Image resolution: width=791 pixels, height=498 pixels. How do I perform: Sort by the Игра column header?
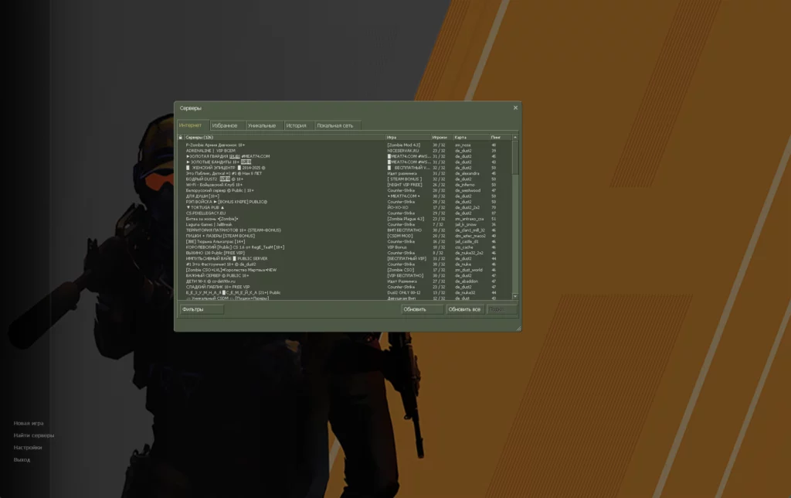point(408,138)
